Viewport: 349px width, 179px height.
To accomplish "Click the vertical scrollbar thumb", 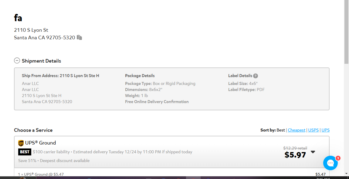I will (347, 32).
